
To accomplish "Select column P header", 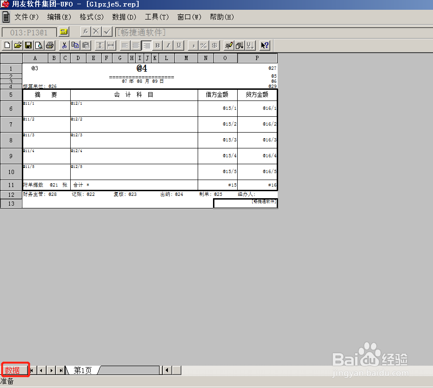I will (x=257, y=58).
